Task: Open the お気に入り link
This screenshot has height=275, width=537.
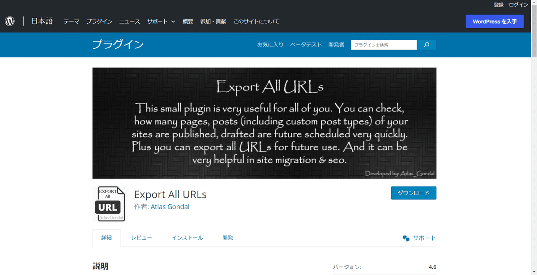Action: tap(270, 45)
